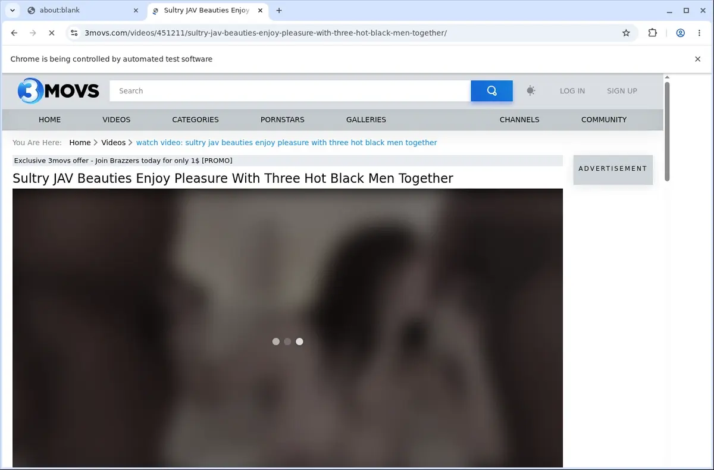Screen dimensions: 714x470
Task: Click the page vertical scrollbar thumb
Action: 667,131
